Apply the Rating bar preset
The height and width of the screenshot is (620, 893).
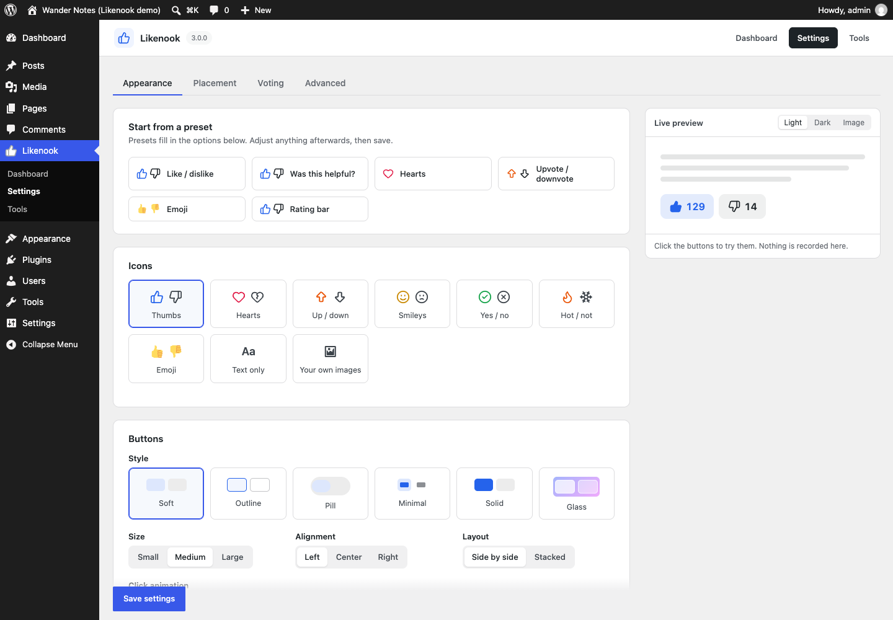click(310, 209)
